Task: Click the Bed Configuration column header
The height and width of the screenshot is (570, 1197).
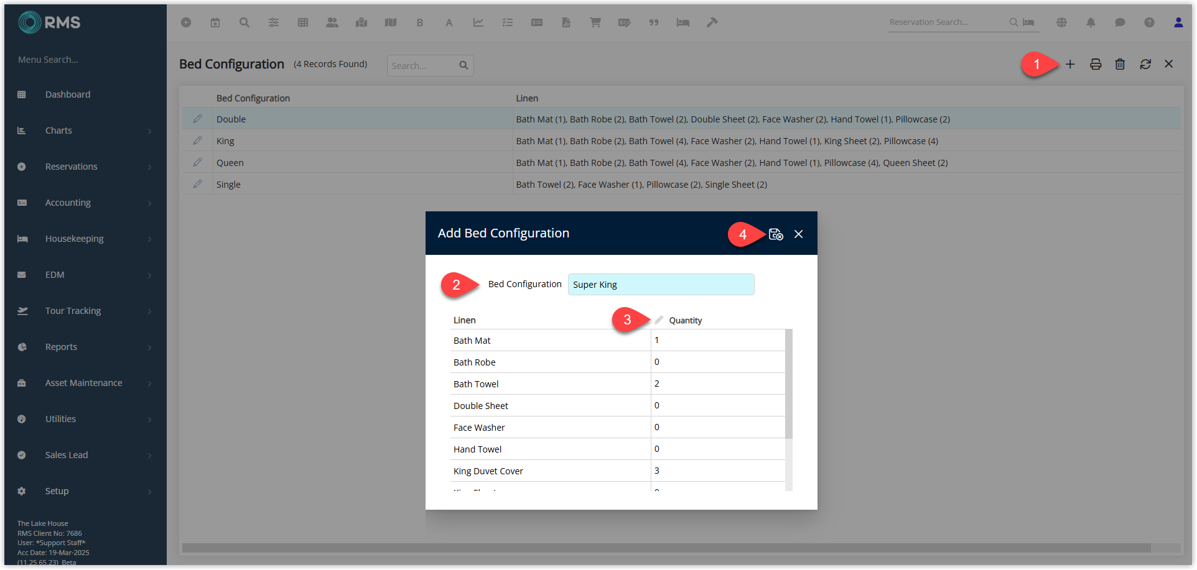Action: [253, 98]
